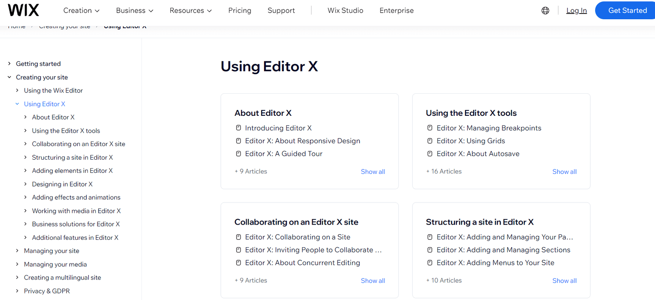Open Editor X: Adding and Managing Sections article
Screen dimensions: 655x300
(x=503, y=250)
